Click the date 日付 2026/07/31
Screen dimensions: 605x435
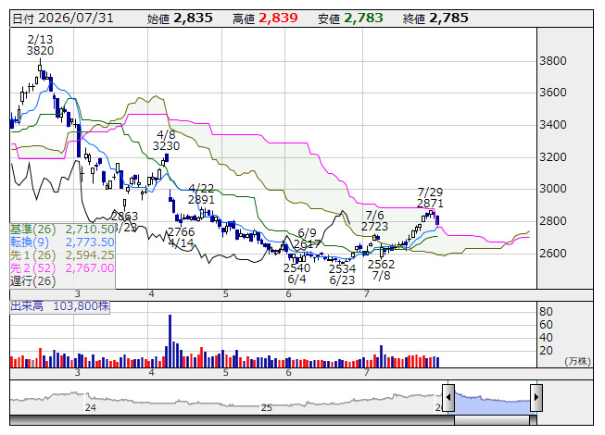point(63,19)
